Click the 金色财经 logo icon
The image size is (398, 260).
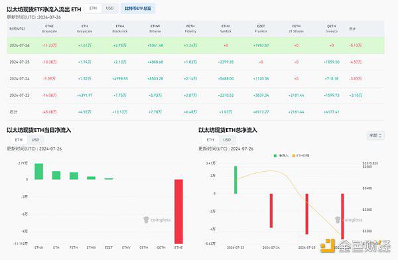[x=328, y=245]
